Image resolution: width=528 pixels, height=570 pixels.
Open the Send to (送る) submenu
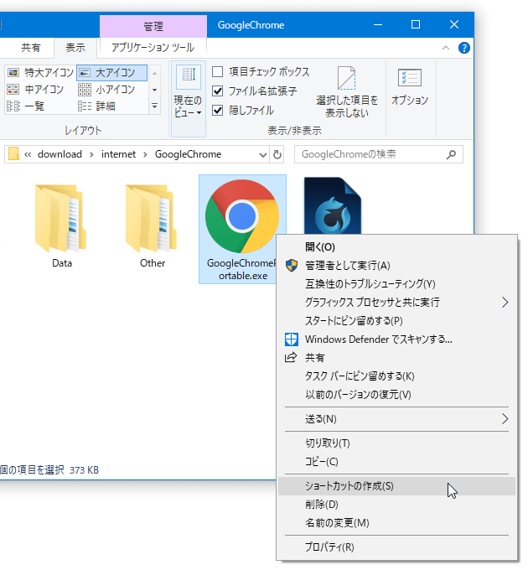(396, 419)
